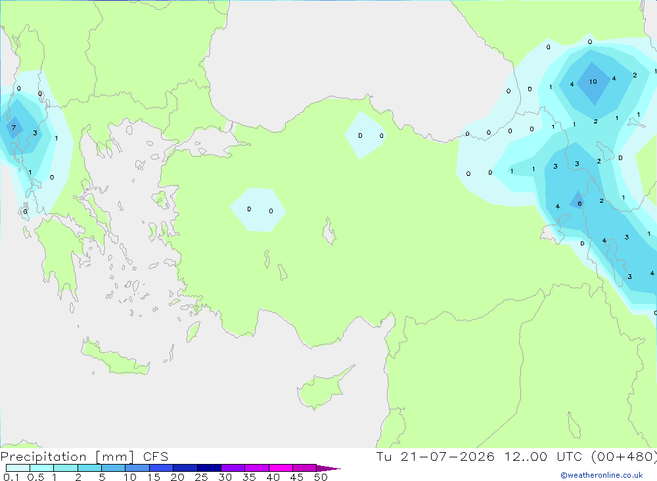
Task: Pick the purple swatch between 35 and 40
Action: [256, 468]
